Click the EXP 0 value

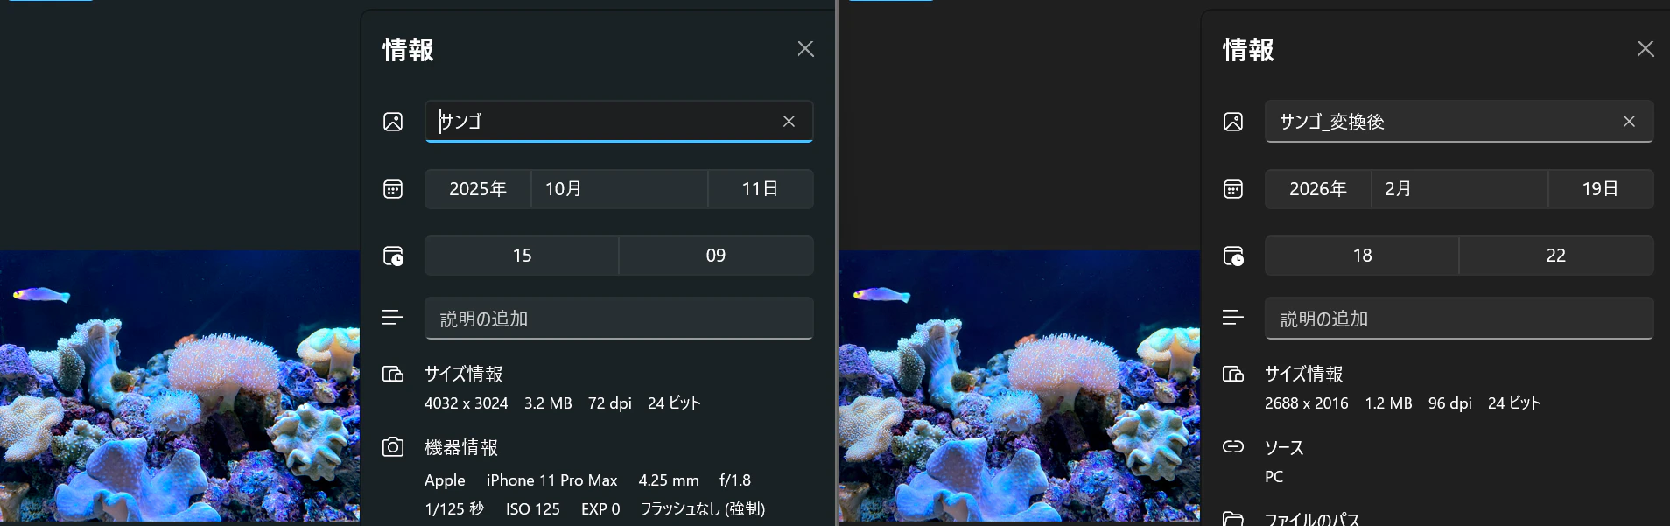pos(600,509)
